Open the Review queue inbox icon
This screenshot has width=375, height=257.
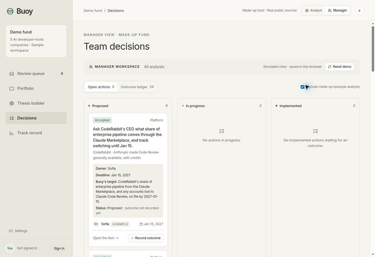12,73
